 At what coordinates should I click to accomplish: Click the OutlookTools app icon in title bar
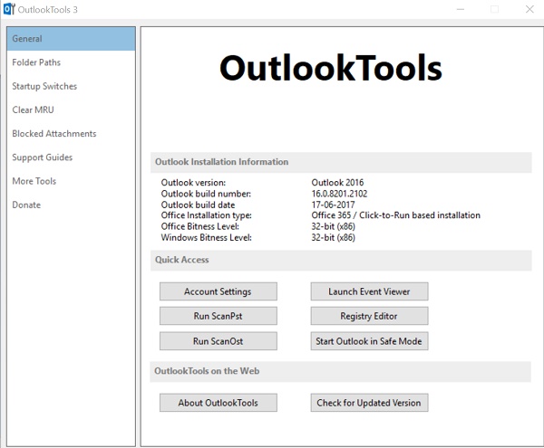click(9, 9)
